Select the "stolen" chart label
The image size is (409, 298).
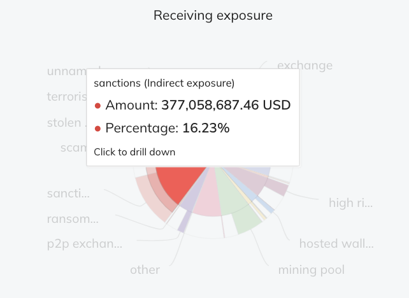pos(64,122)
